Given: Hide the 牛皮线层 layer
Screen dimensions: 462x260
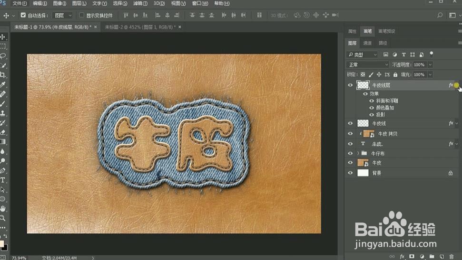Looking at the screenshot, I should [350, 85].
